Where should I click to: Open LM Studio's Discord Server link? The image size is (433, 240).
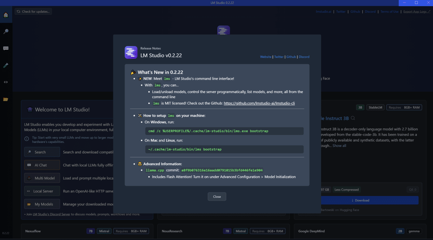[x=51, y=214]
